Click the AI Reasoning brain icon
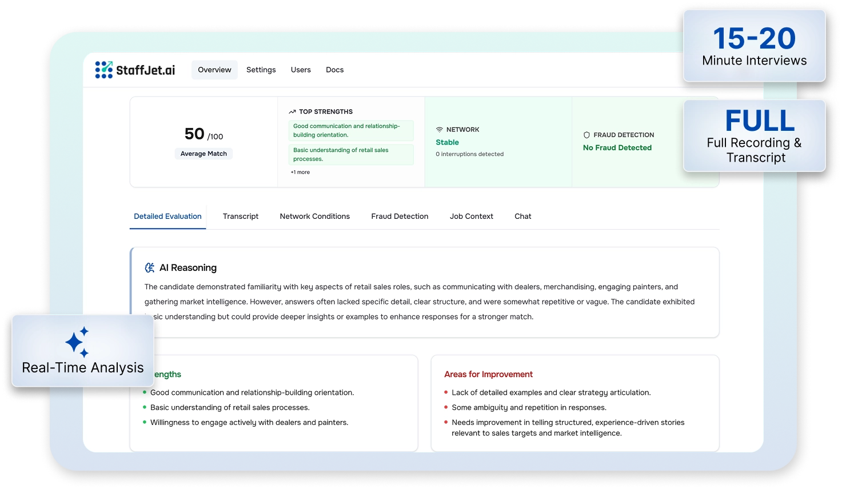 (x=150, y=267)
